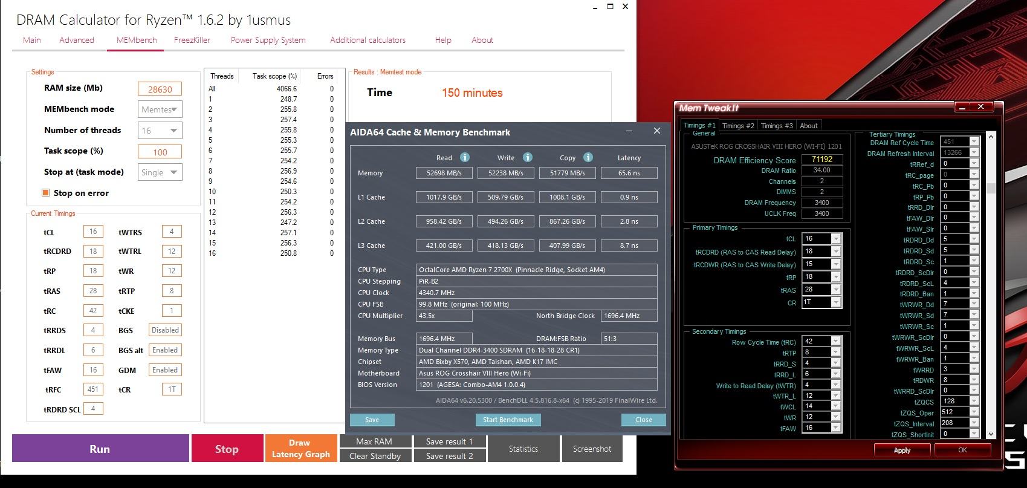The image size is (1027, 488).
Task: Click the Screenshot button
Action: coord(592,449)
